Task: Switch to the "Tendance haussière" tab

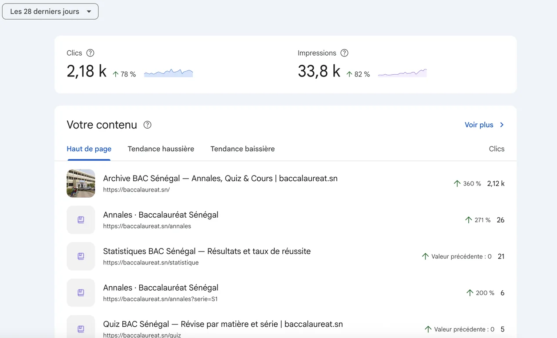Action: pyautogui.click(x=161, y=149)
